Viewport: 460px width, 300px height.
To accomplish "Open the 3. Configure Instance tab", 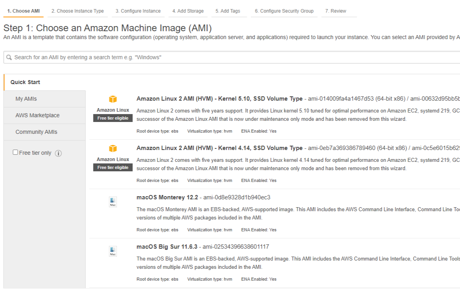I will [138, 11].
